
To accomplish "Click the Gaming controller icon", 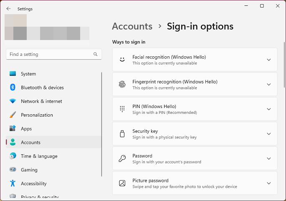I will [13, 169].
